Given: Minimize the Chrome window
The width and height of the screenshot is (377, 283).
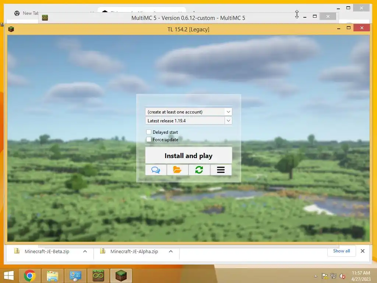Looking at the screenshot, I should 339,8.
